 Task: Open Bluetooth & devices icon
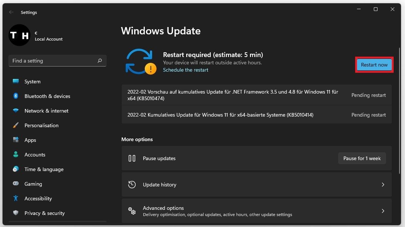(16, 96)
